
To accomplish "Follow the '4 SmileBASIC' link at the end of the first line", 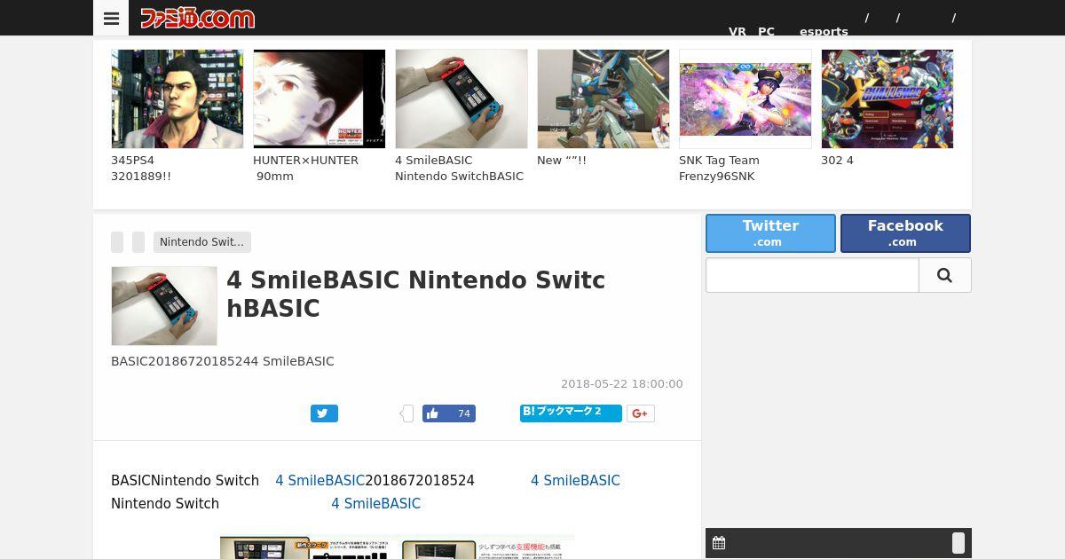I will coord(575,481).
